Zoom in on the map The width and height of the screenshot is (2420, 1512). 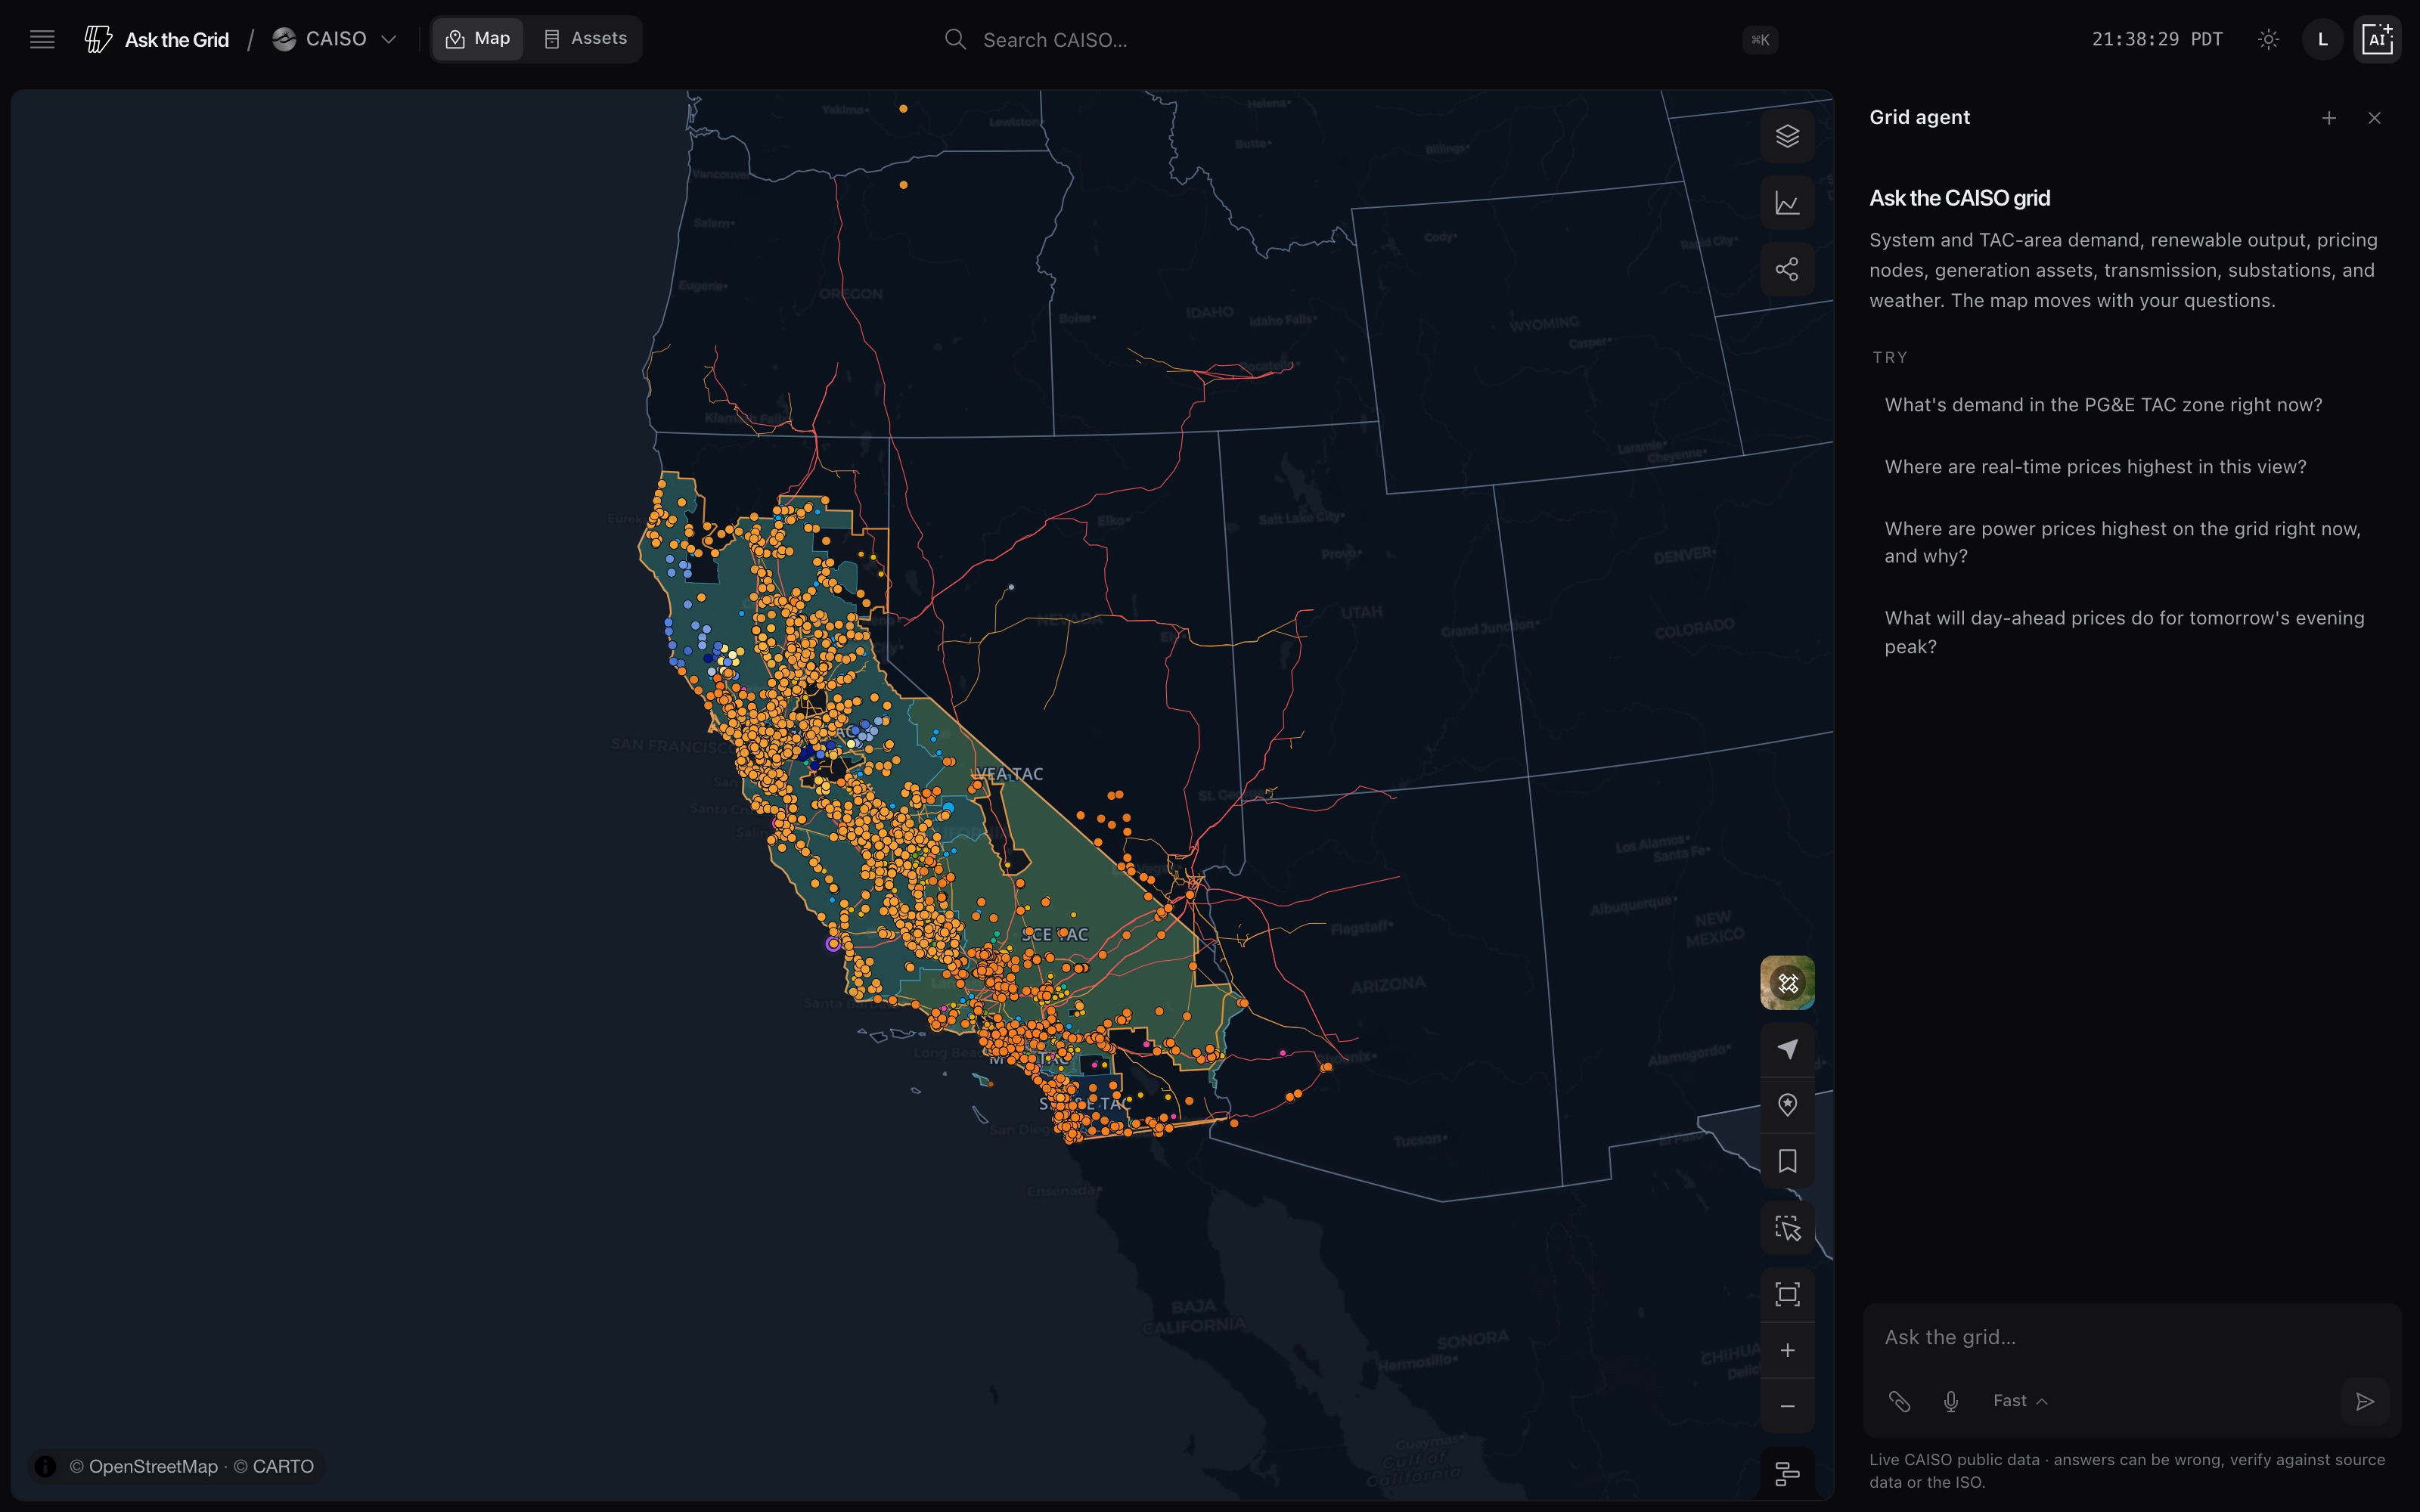coord(1787,1350)
